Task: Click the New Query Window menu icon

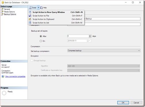Action: (x=30, y=12)
